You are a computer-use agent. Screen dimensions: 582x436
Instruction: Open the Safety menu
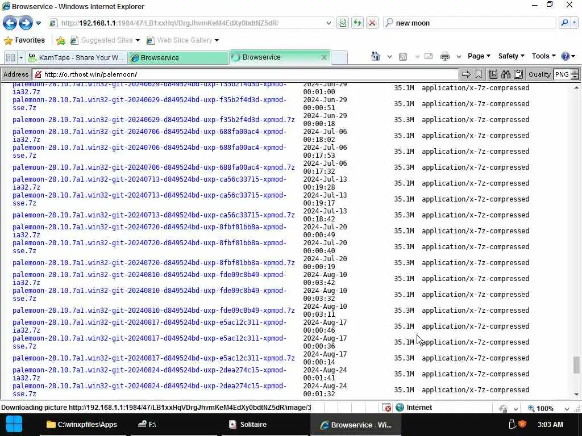coord(511,56)
